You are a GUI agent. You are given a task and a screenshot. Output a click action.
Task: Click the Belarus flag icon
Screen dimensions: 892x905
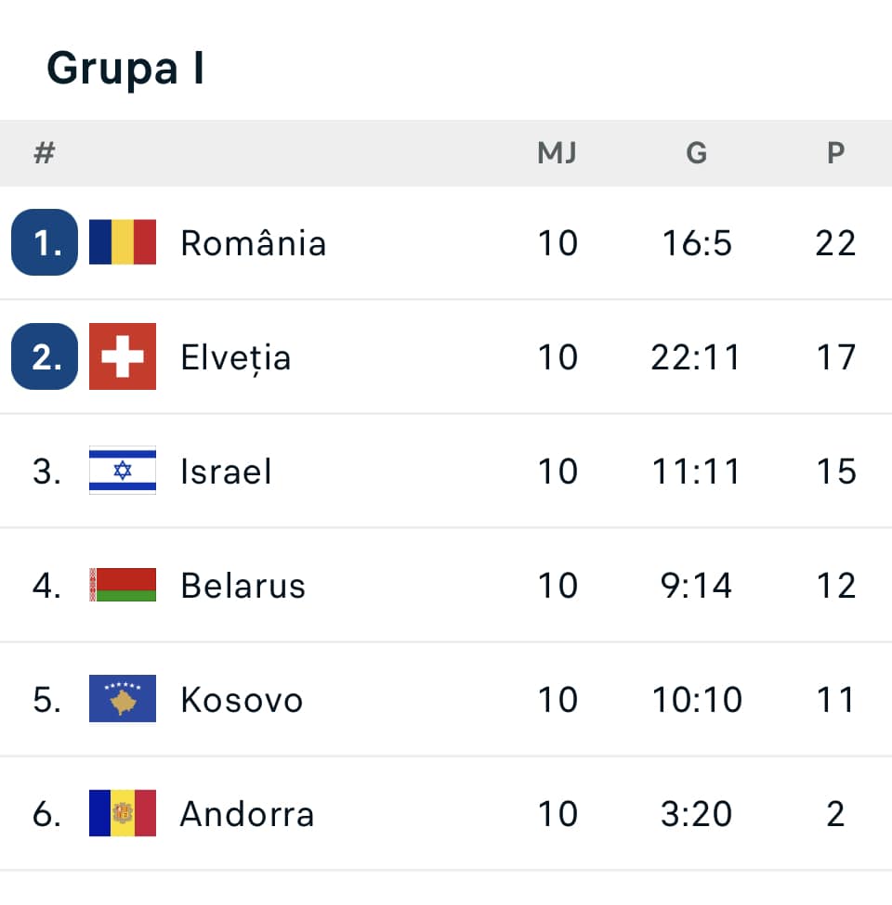click(x=123, y=585)
